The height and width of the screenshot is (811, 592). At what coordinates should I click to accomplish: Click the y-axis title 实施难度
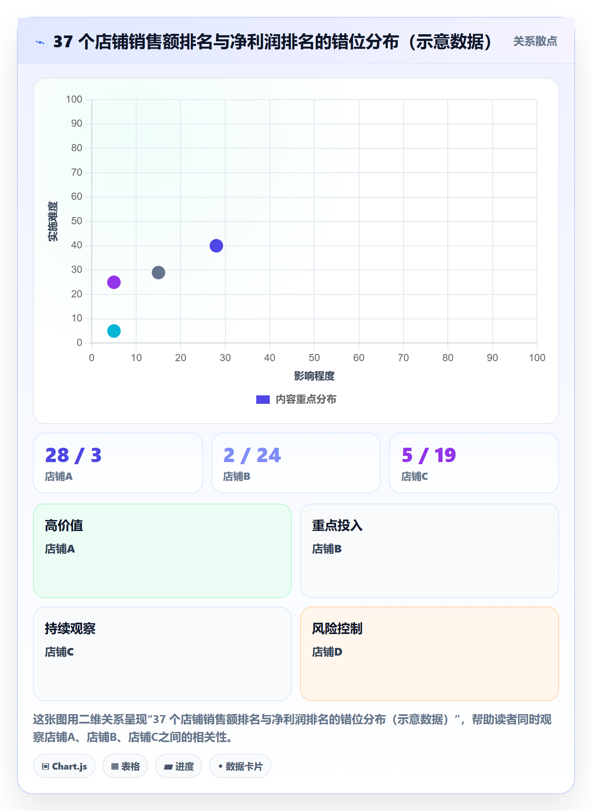pyautogui.click(x=53, y=221)
